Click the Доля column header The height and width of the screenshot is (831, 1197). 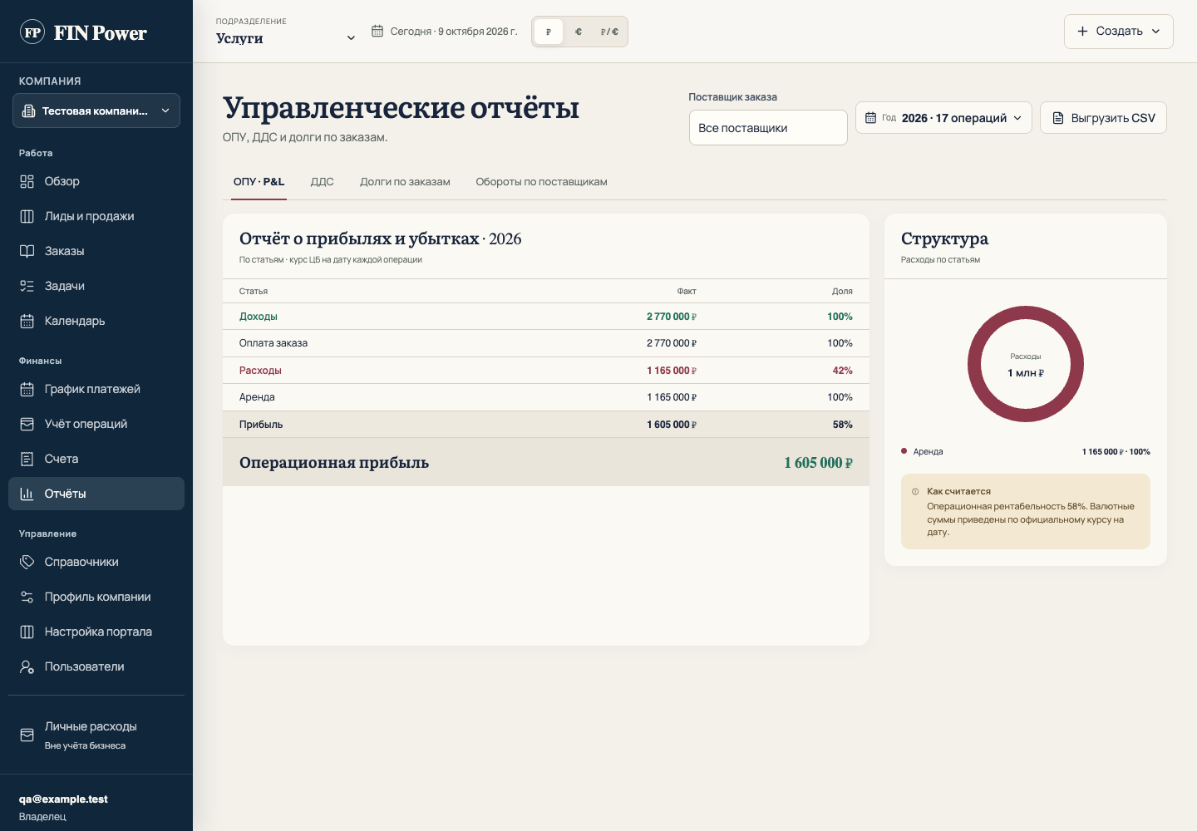click(842, 291)
